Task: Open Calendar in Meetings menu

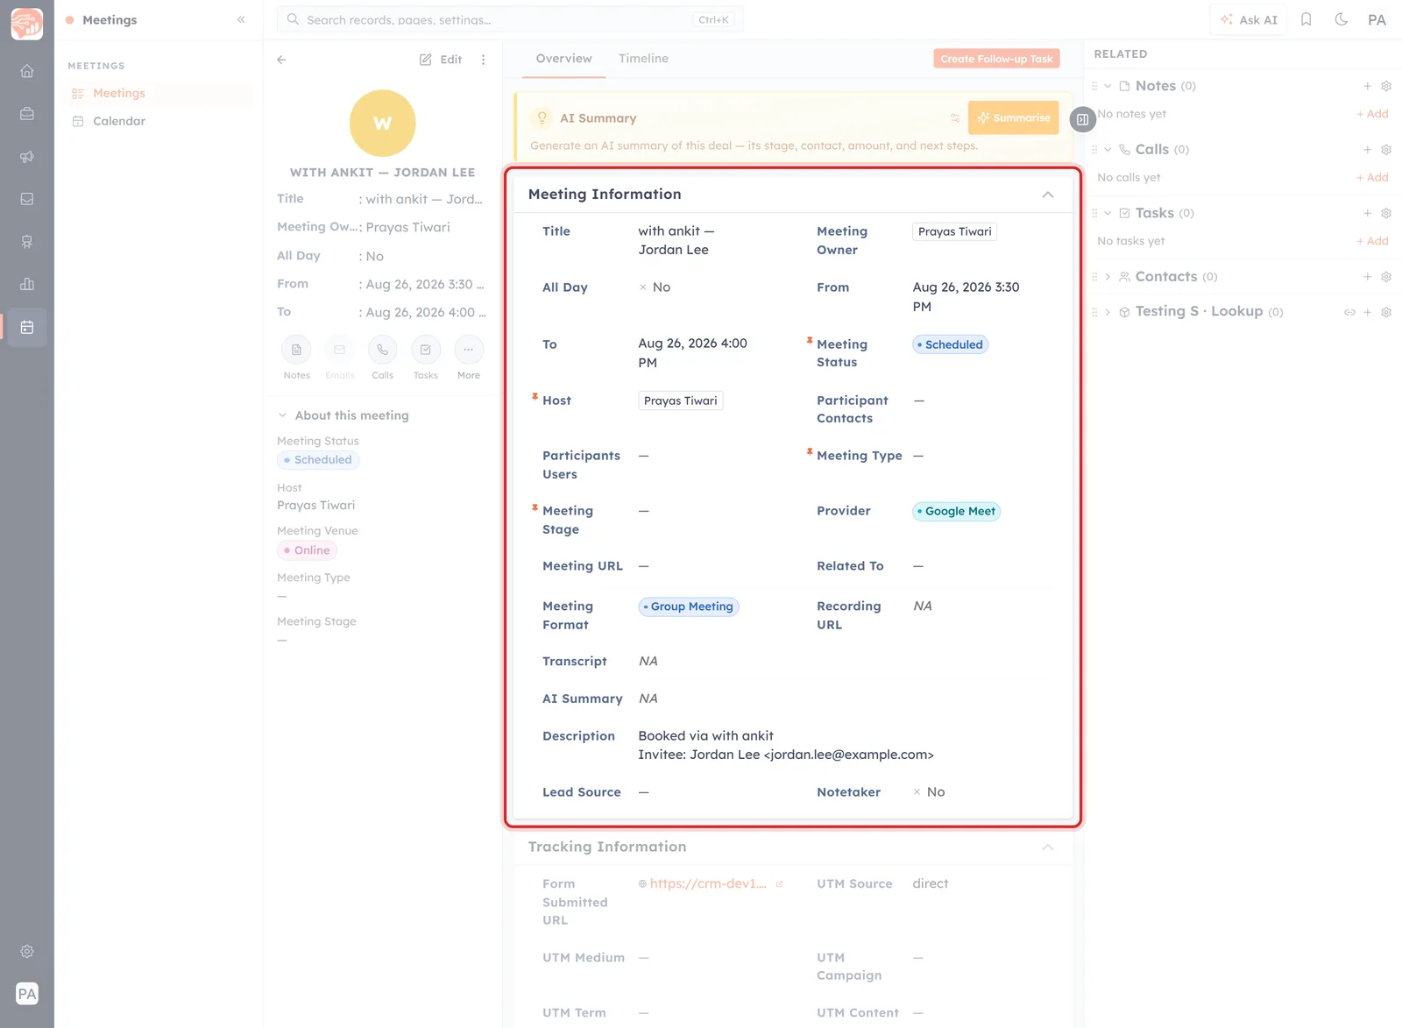Action: click(x=119, y=121)
